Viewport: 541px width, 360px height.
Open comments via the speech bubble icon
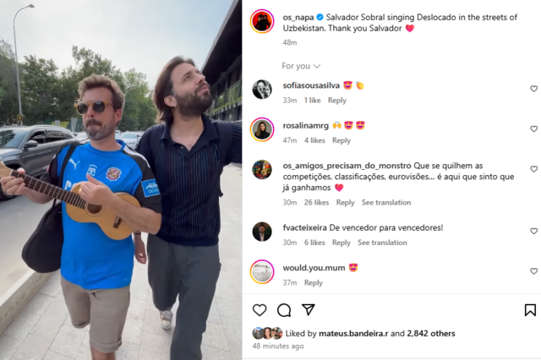click(284, 310)
